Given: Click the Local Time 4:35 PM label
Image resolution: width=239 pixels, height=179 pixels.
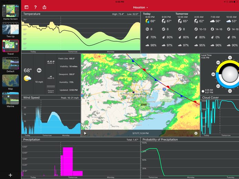Looking at the screenshot, I should click(x=206, y=56).
